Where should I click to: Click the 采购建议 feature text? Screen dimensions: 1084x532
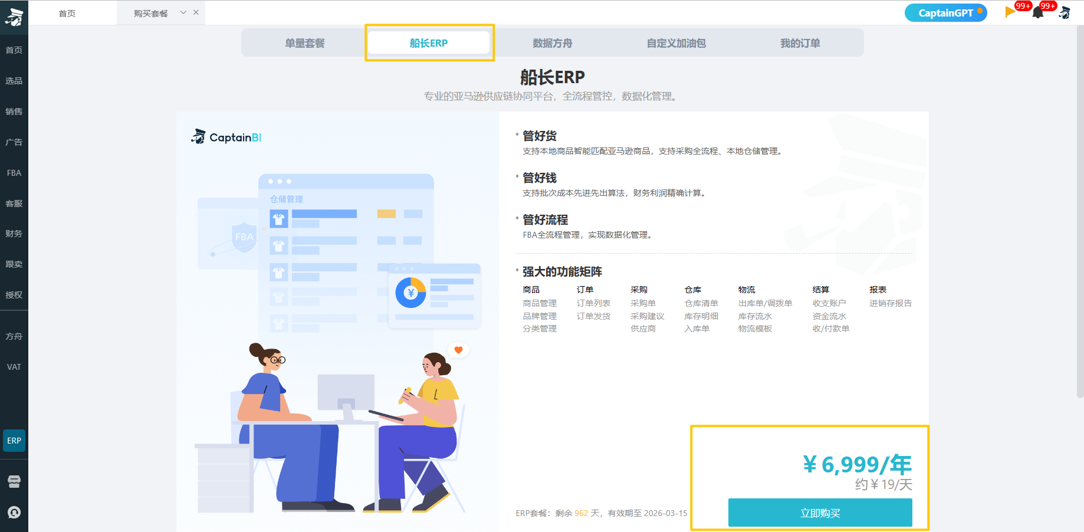[648, 316]
